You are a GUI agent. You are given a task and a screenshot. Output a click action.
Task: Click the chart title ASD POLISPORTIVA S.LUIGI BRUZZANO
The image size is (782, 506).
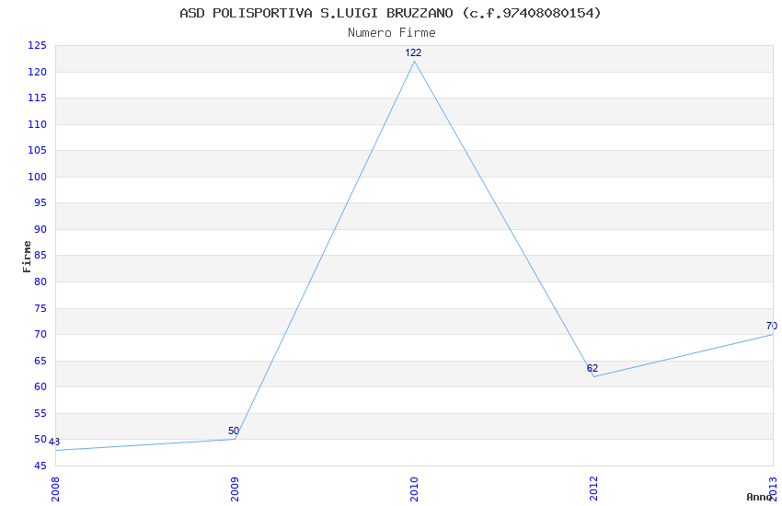390,13
